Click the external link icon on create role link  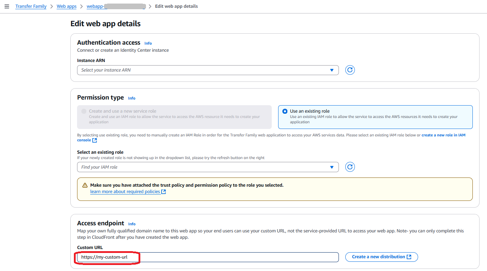[x=95, y=140]
